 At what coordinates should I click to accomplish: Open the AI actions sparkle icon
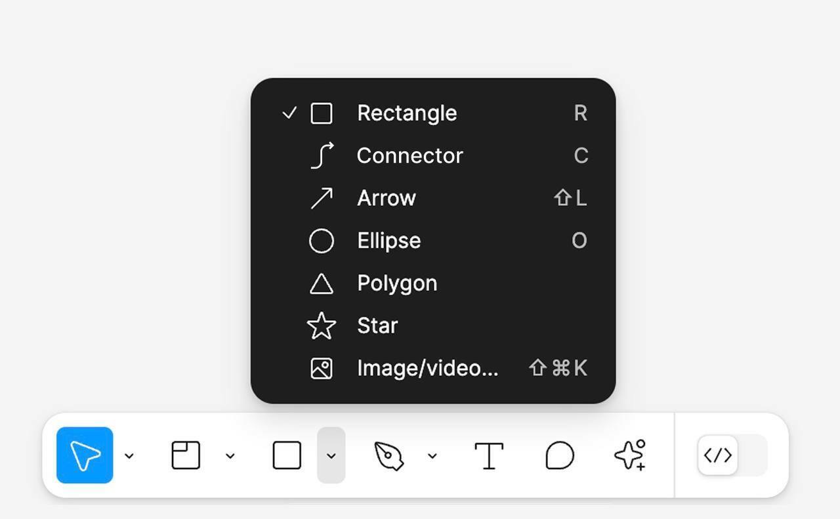[x=631, y=455]
